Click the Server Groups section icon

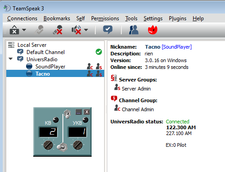(x=114, y=78)
